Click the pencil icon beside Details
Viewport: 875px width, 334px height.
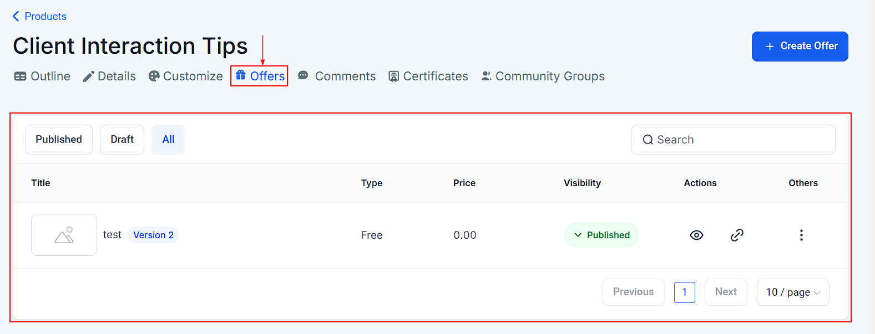click(88, 76)
